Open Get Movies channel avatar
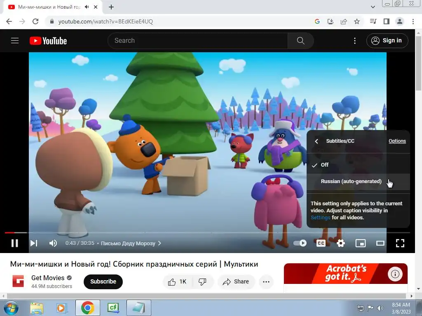The width and height of the screenshot is (422, 316). pyautogui.click(x=18, y=281)
